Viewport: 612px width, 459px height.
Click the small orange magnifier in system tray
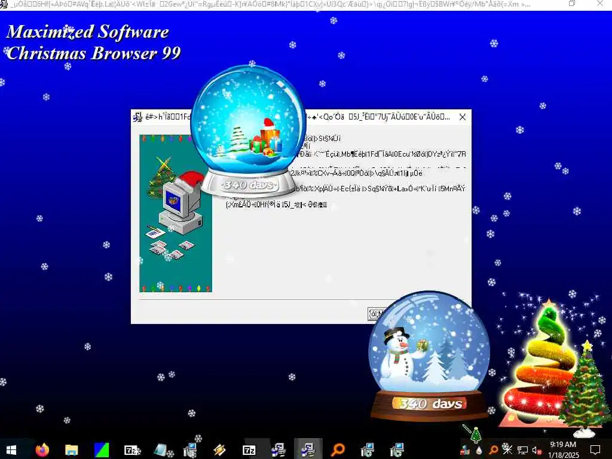(x=494, y=450)
